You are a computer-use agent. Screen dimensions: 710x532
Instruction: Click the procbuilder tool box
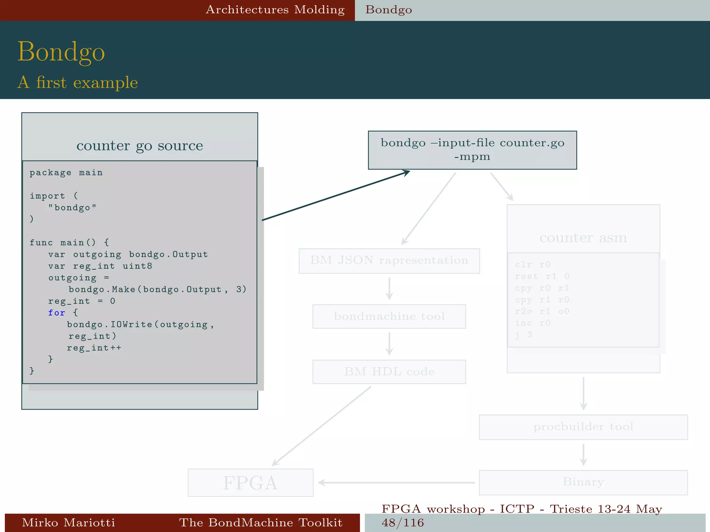[x=583, y=427]
